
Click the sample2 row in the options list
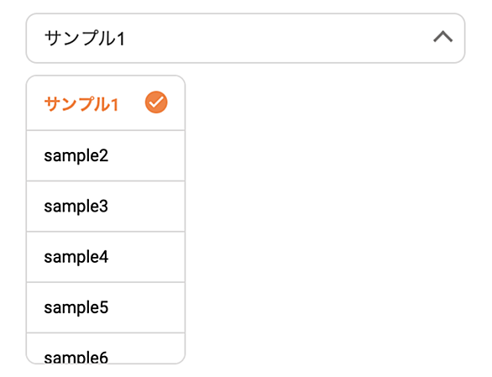(106, 155)
